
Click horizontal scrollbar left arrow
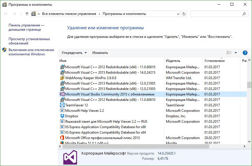tap(60, 146)
